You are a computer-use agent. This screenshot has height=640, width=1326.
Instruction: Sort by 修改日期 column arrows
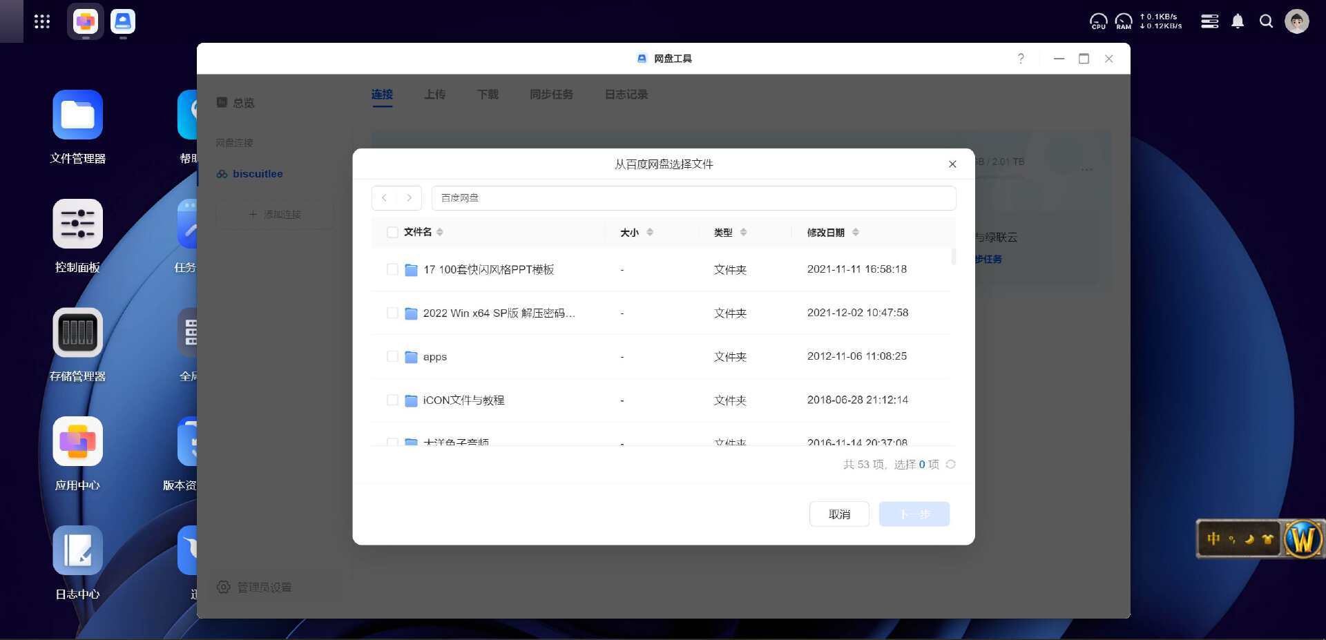(x=856, y=232)
